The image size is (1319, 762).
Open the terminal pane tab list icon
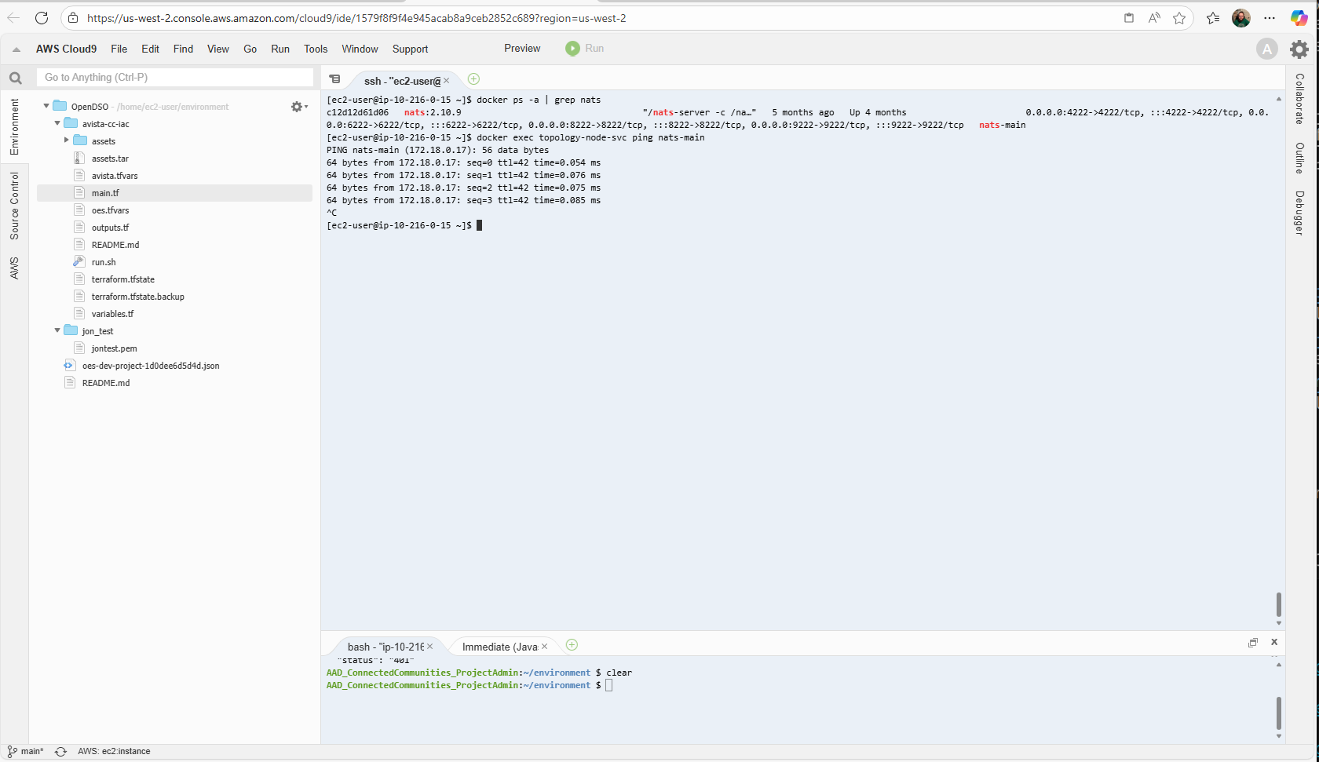click(335, 79)
